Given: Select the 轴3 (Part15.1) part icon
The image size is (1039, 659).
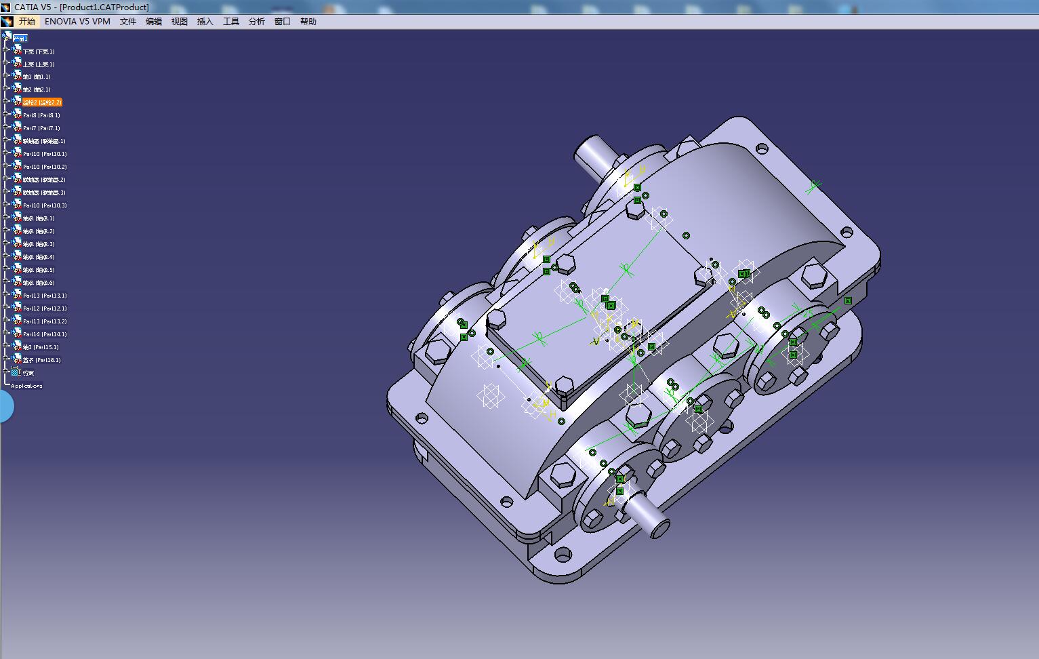Looking at the screenshot, I should [x=17, y=346].
